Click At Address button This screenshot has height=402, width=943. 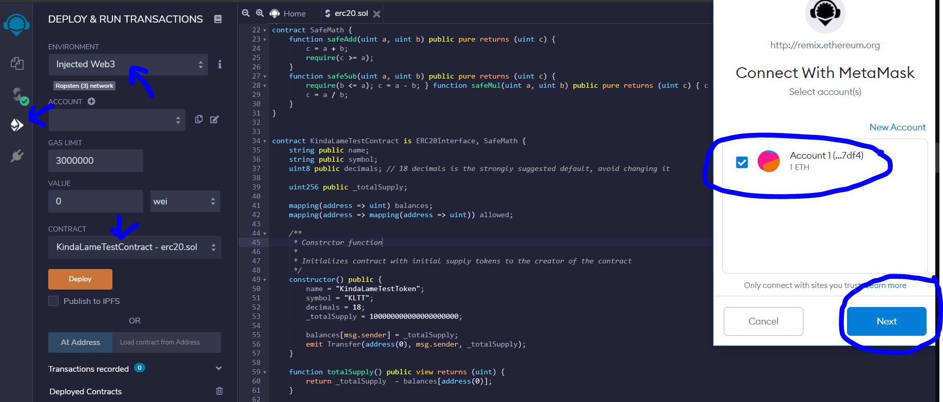pos(80,342)
